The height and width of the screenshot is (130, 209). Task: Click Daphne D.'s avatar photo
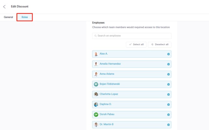(x=96, y=104)
